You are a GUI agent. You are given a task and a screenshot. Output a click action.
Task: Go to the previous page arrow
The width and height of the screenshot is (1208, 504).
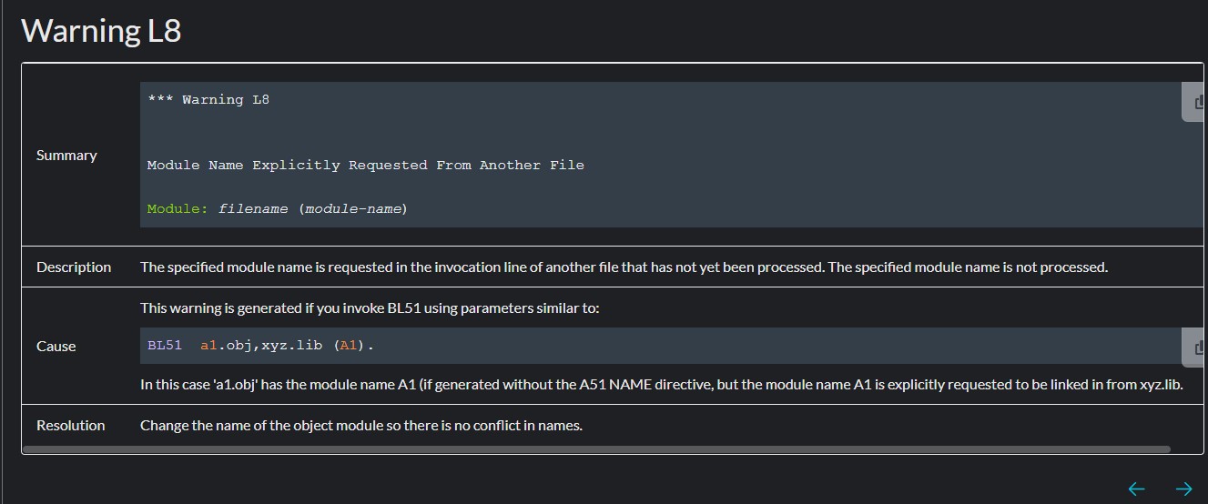click(x=1136, y=489)
